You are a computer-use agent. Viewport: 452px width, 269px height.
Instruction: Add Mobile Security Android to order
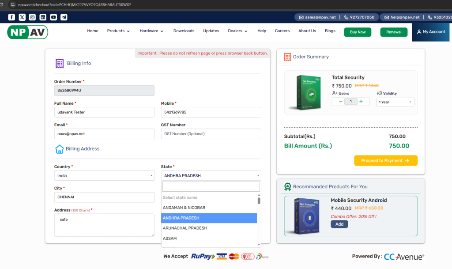(x=339, y=224)
